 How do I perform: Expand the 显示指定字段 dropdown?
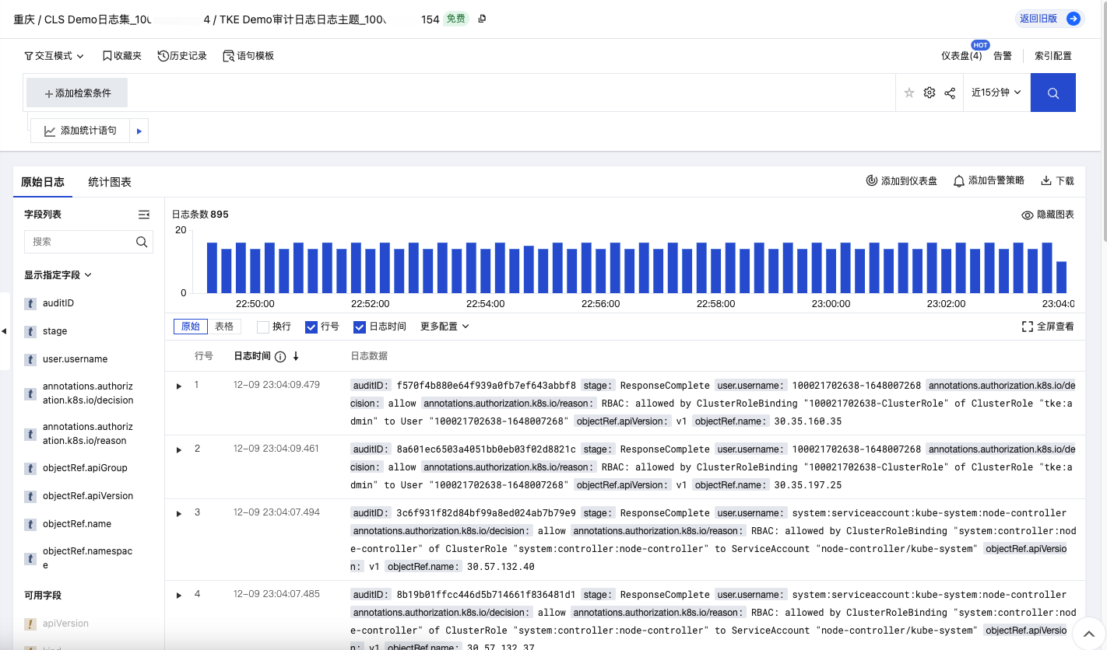pyautogui.click(x=58, y=275)
